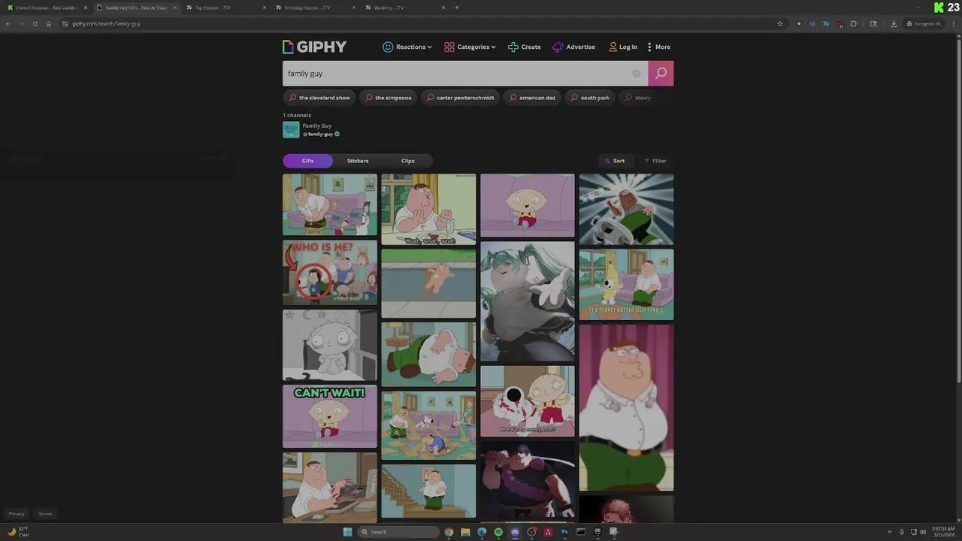Click the Create plus icon
The image size is (962, 541).
pyautogui.click(x=513, y=47)
